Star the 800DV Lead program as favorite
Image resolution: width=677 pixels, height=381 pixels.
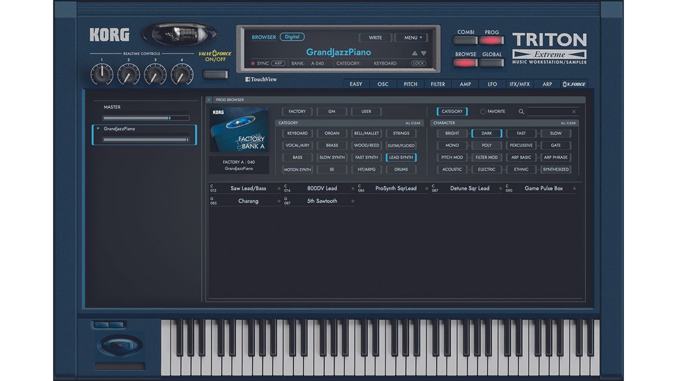pos(351,188)
